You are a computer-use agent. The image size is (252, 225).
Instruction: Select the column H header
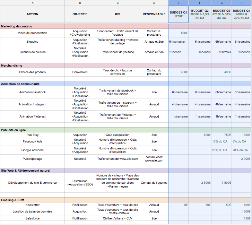tap(242, 3)
